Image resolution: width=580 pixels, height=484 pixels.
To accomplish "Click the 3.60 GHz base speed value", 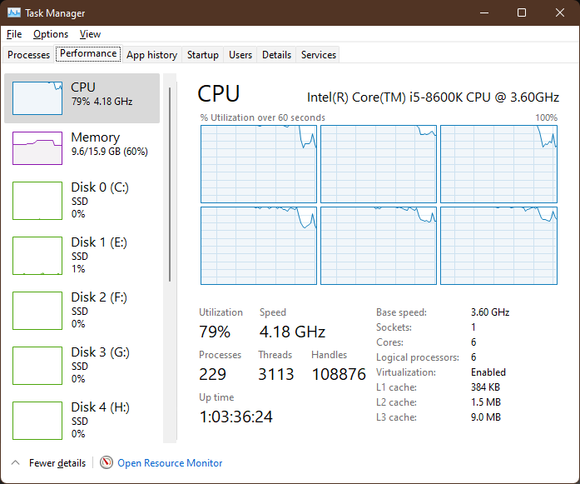I will pos(490,312).
